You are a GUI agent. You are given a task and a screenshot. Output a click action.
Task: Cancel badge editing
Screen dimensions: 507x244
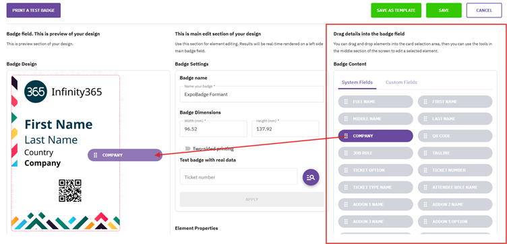(484, 10)
